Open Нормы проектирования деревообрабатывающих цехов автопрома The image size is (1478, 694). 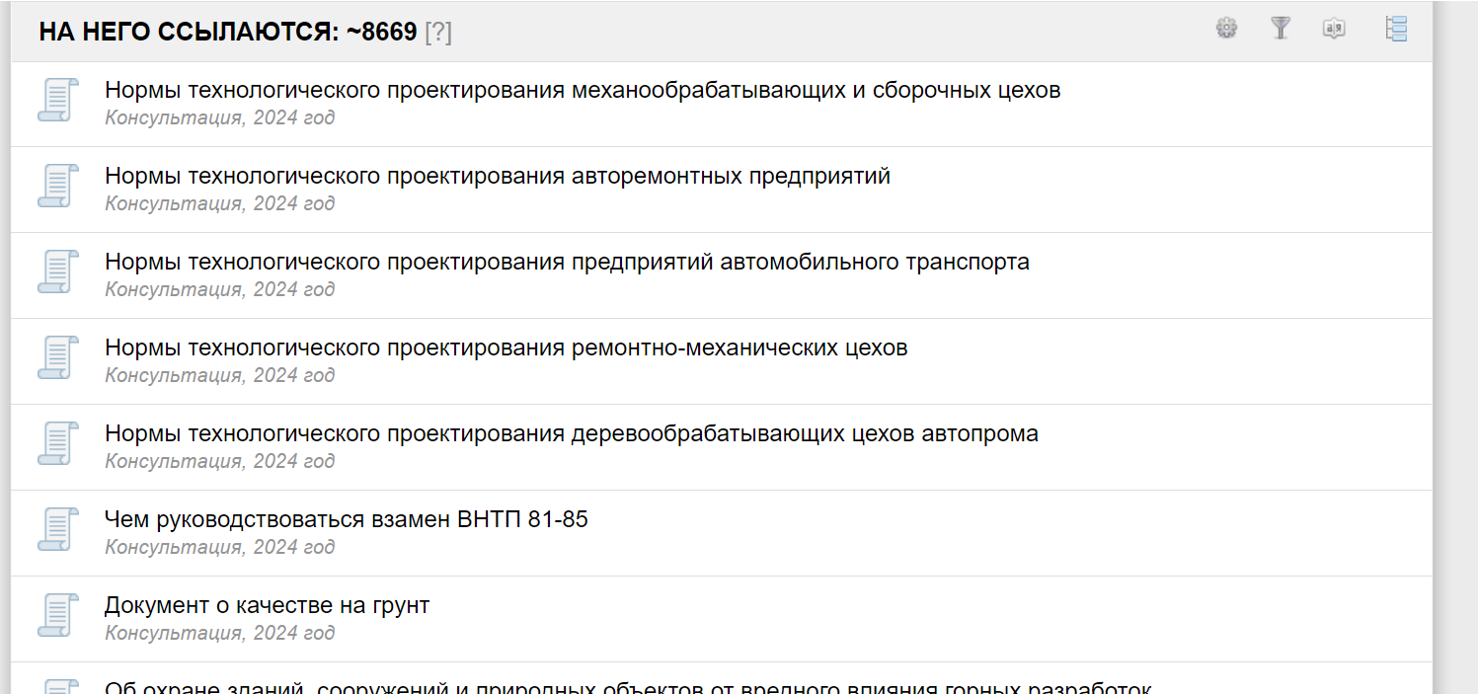coord(572,433)
